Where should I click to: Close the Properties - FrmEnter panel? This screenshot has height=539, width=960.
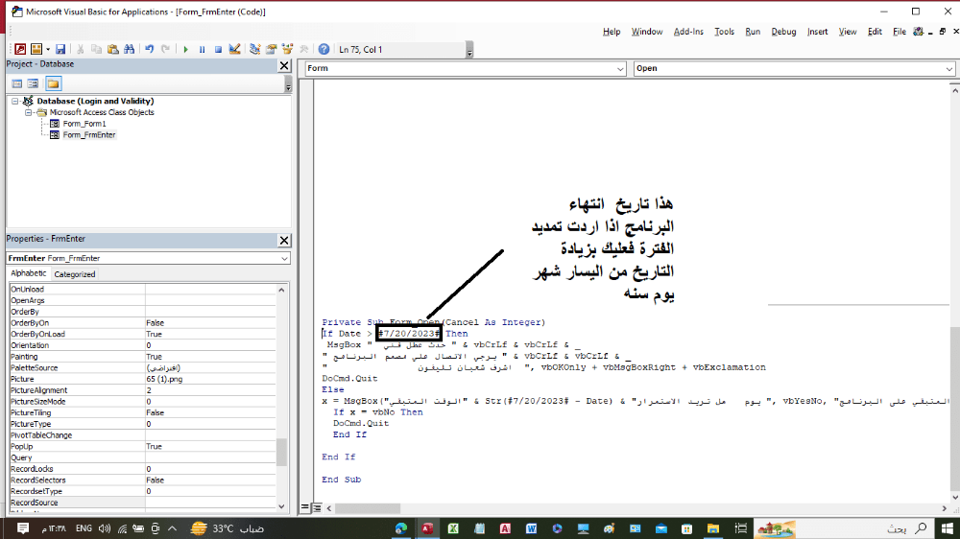[284, 241]
